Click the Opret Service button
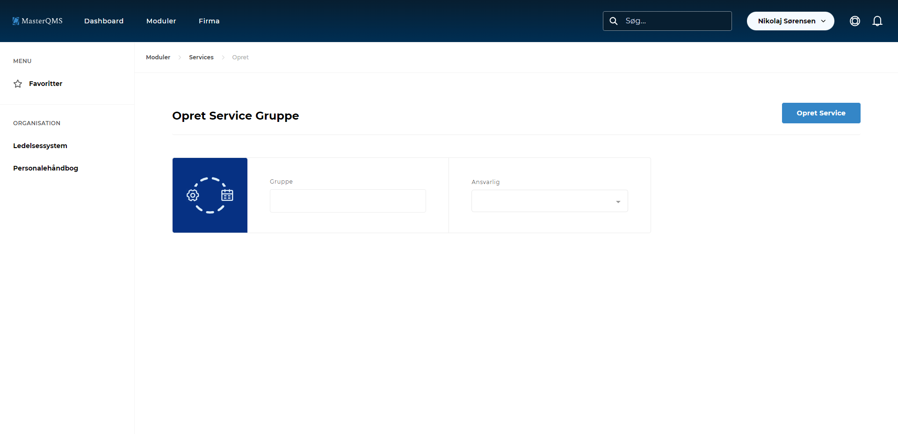 821,113
